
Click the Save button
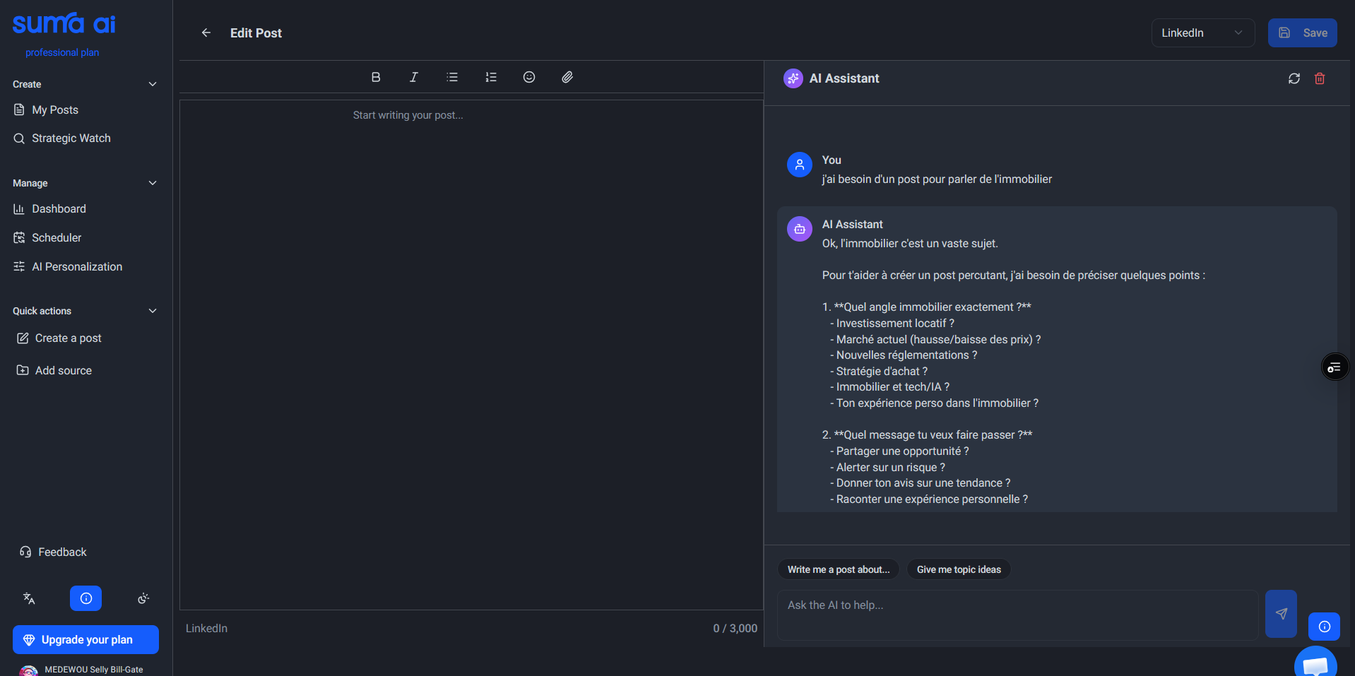tap(1302, 32)
